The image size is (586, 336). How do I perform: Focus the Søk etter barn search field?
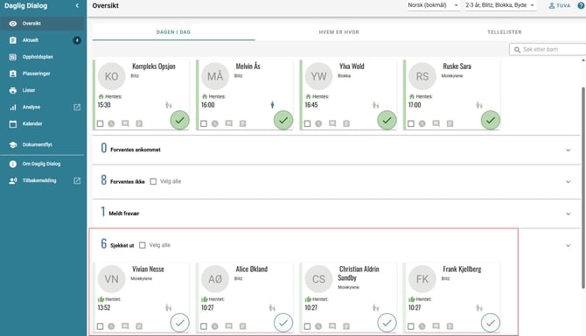coord(548,49)
